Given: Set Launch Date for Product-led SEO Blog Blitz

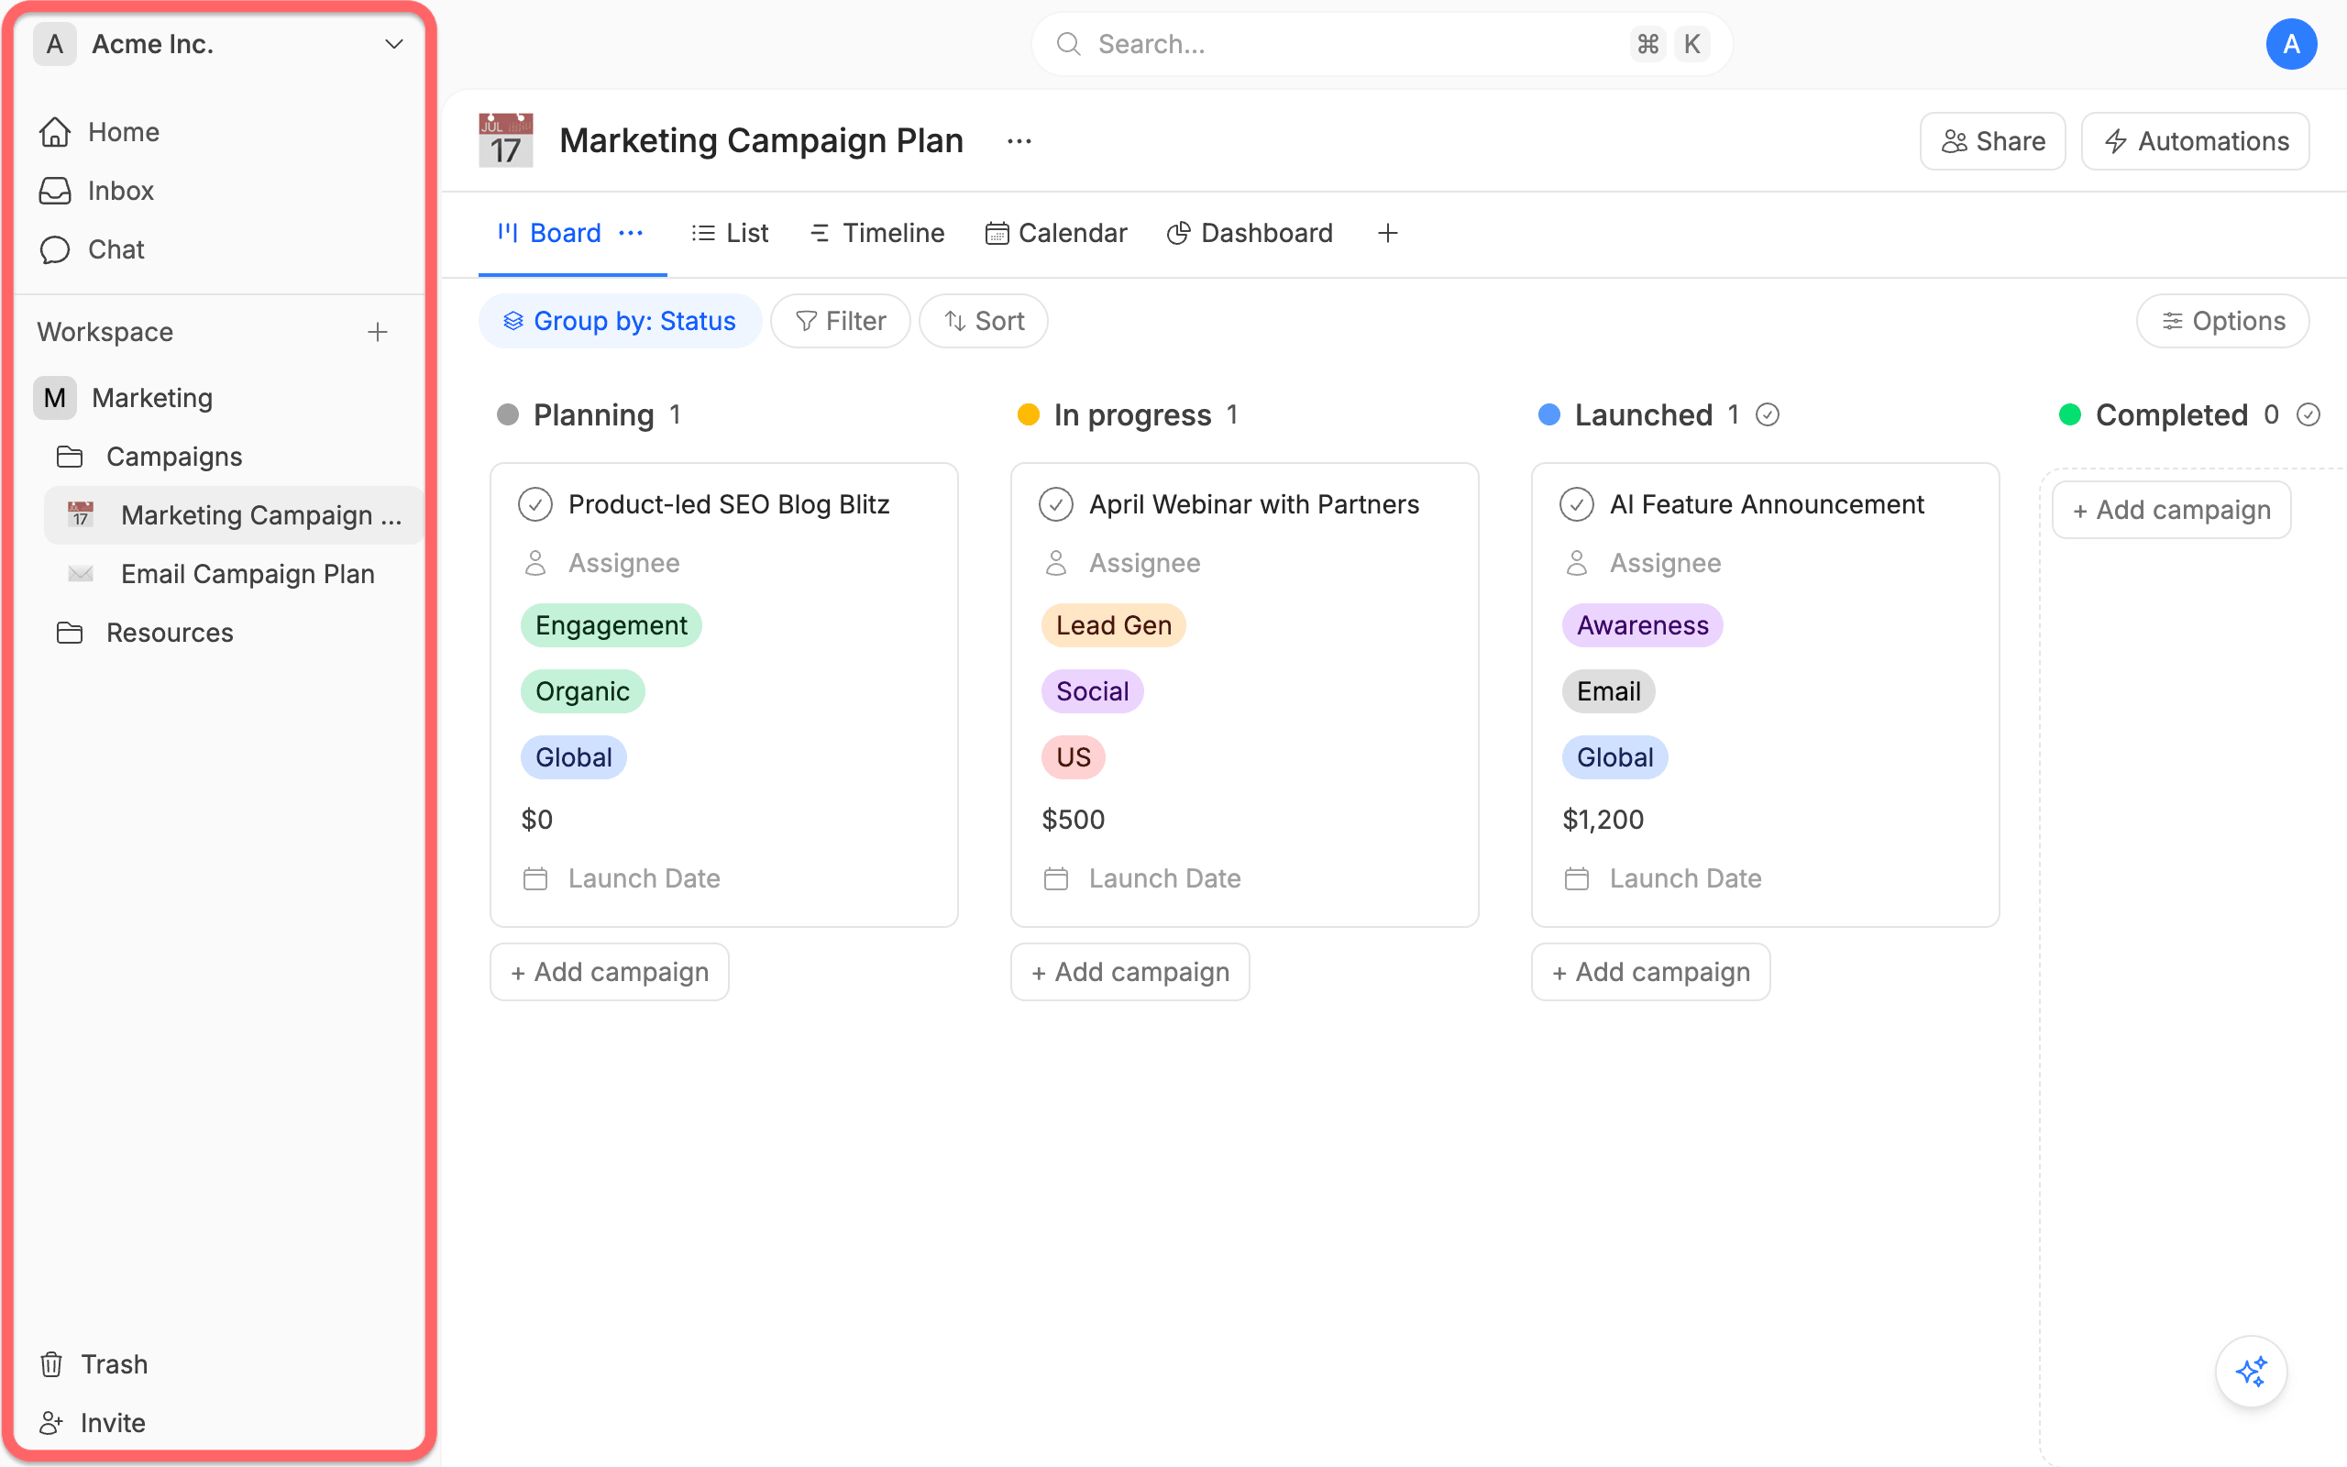Looking at the screenshot, I should tap(621, 878).
